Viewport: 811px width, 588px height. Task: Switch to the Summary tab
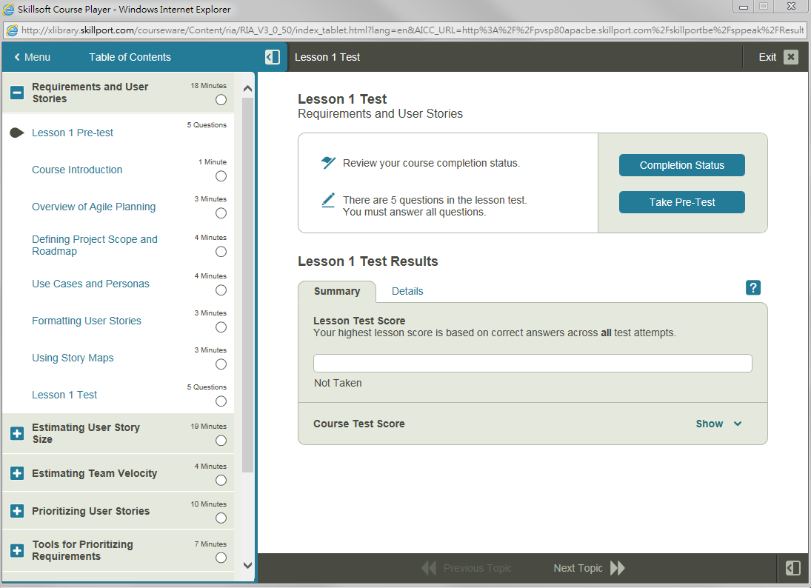pyautogui.click(x=337, y=291)
